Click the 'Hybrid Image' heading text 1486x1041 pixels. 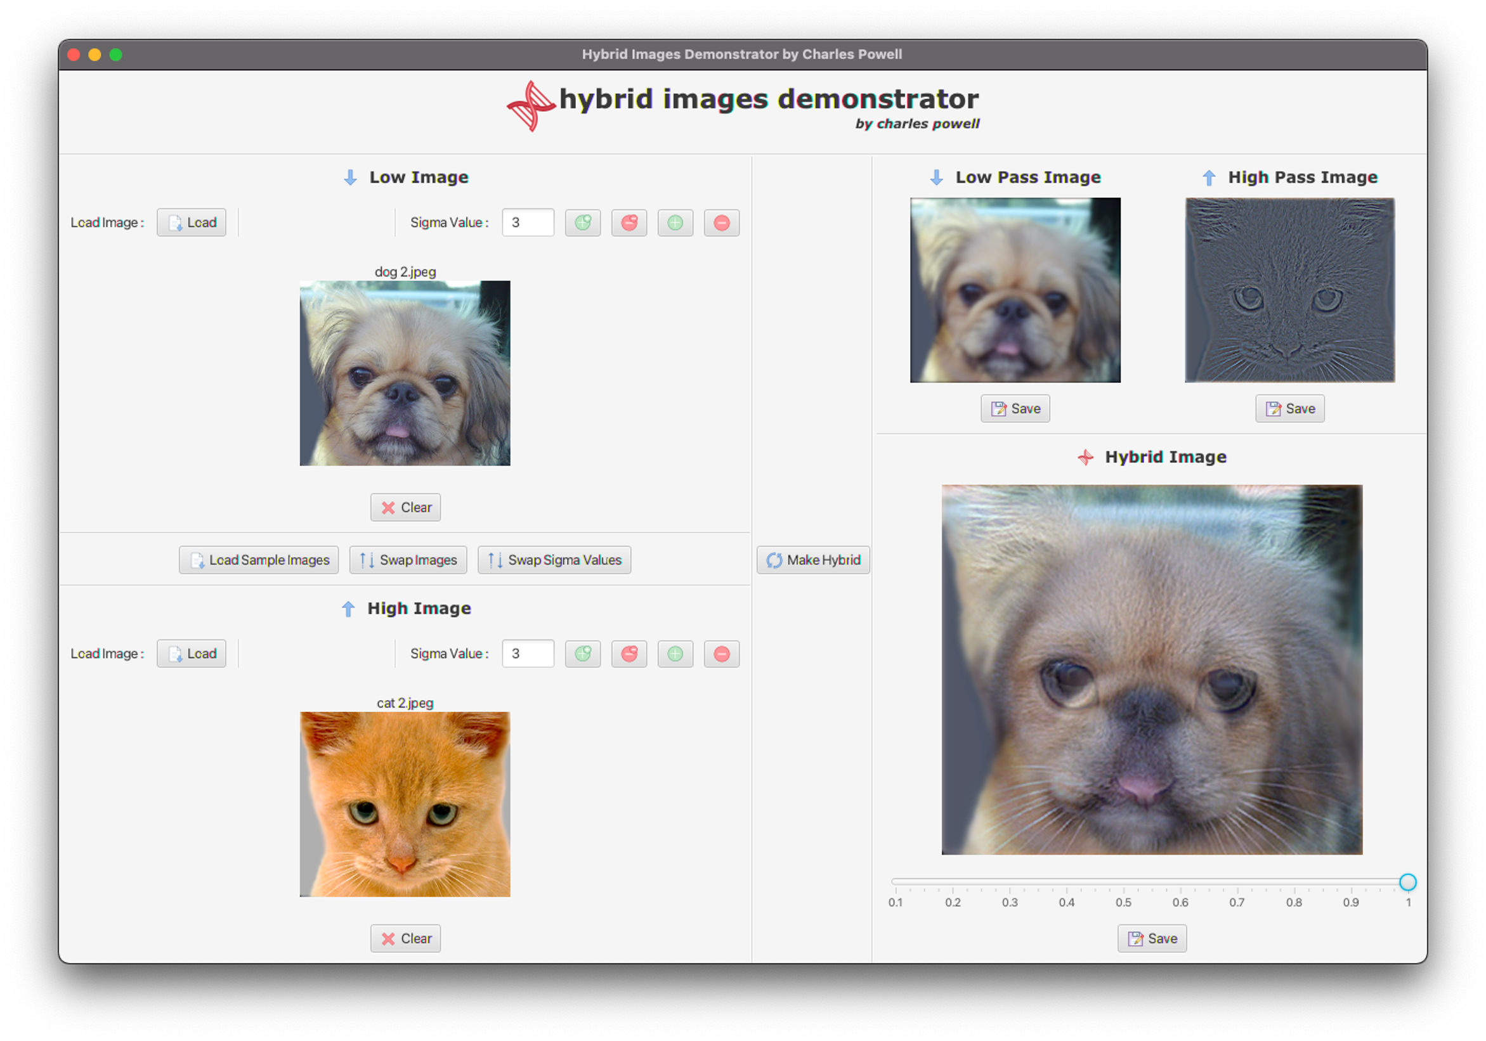point(1166,456)
